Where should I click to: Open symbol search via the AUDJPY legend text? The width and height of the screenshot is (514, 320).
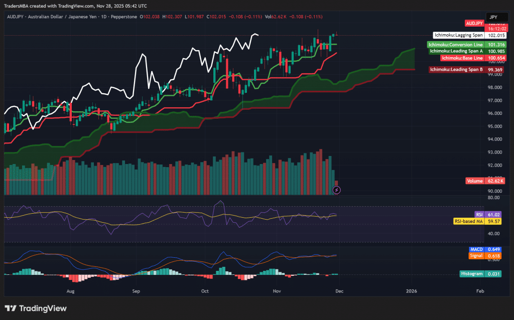coord(16,17)
